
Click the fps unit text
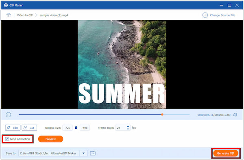(134, 128)
